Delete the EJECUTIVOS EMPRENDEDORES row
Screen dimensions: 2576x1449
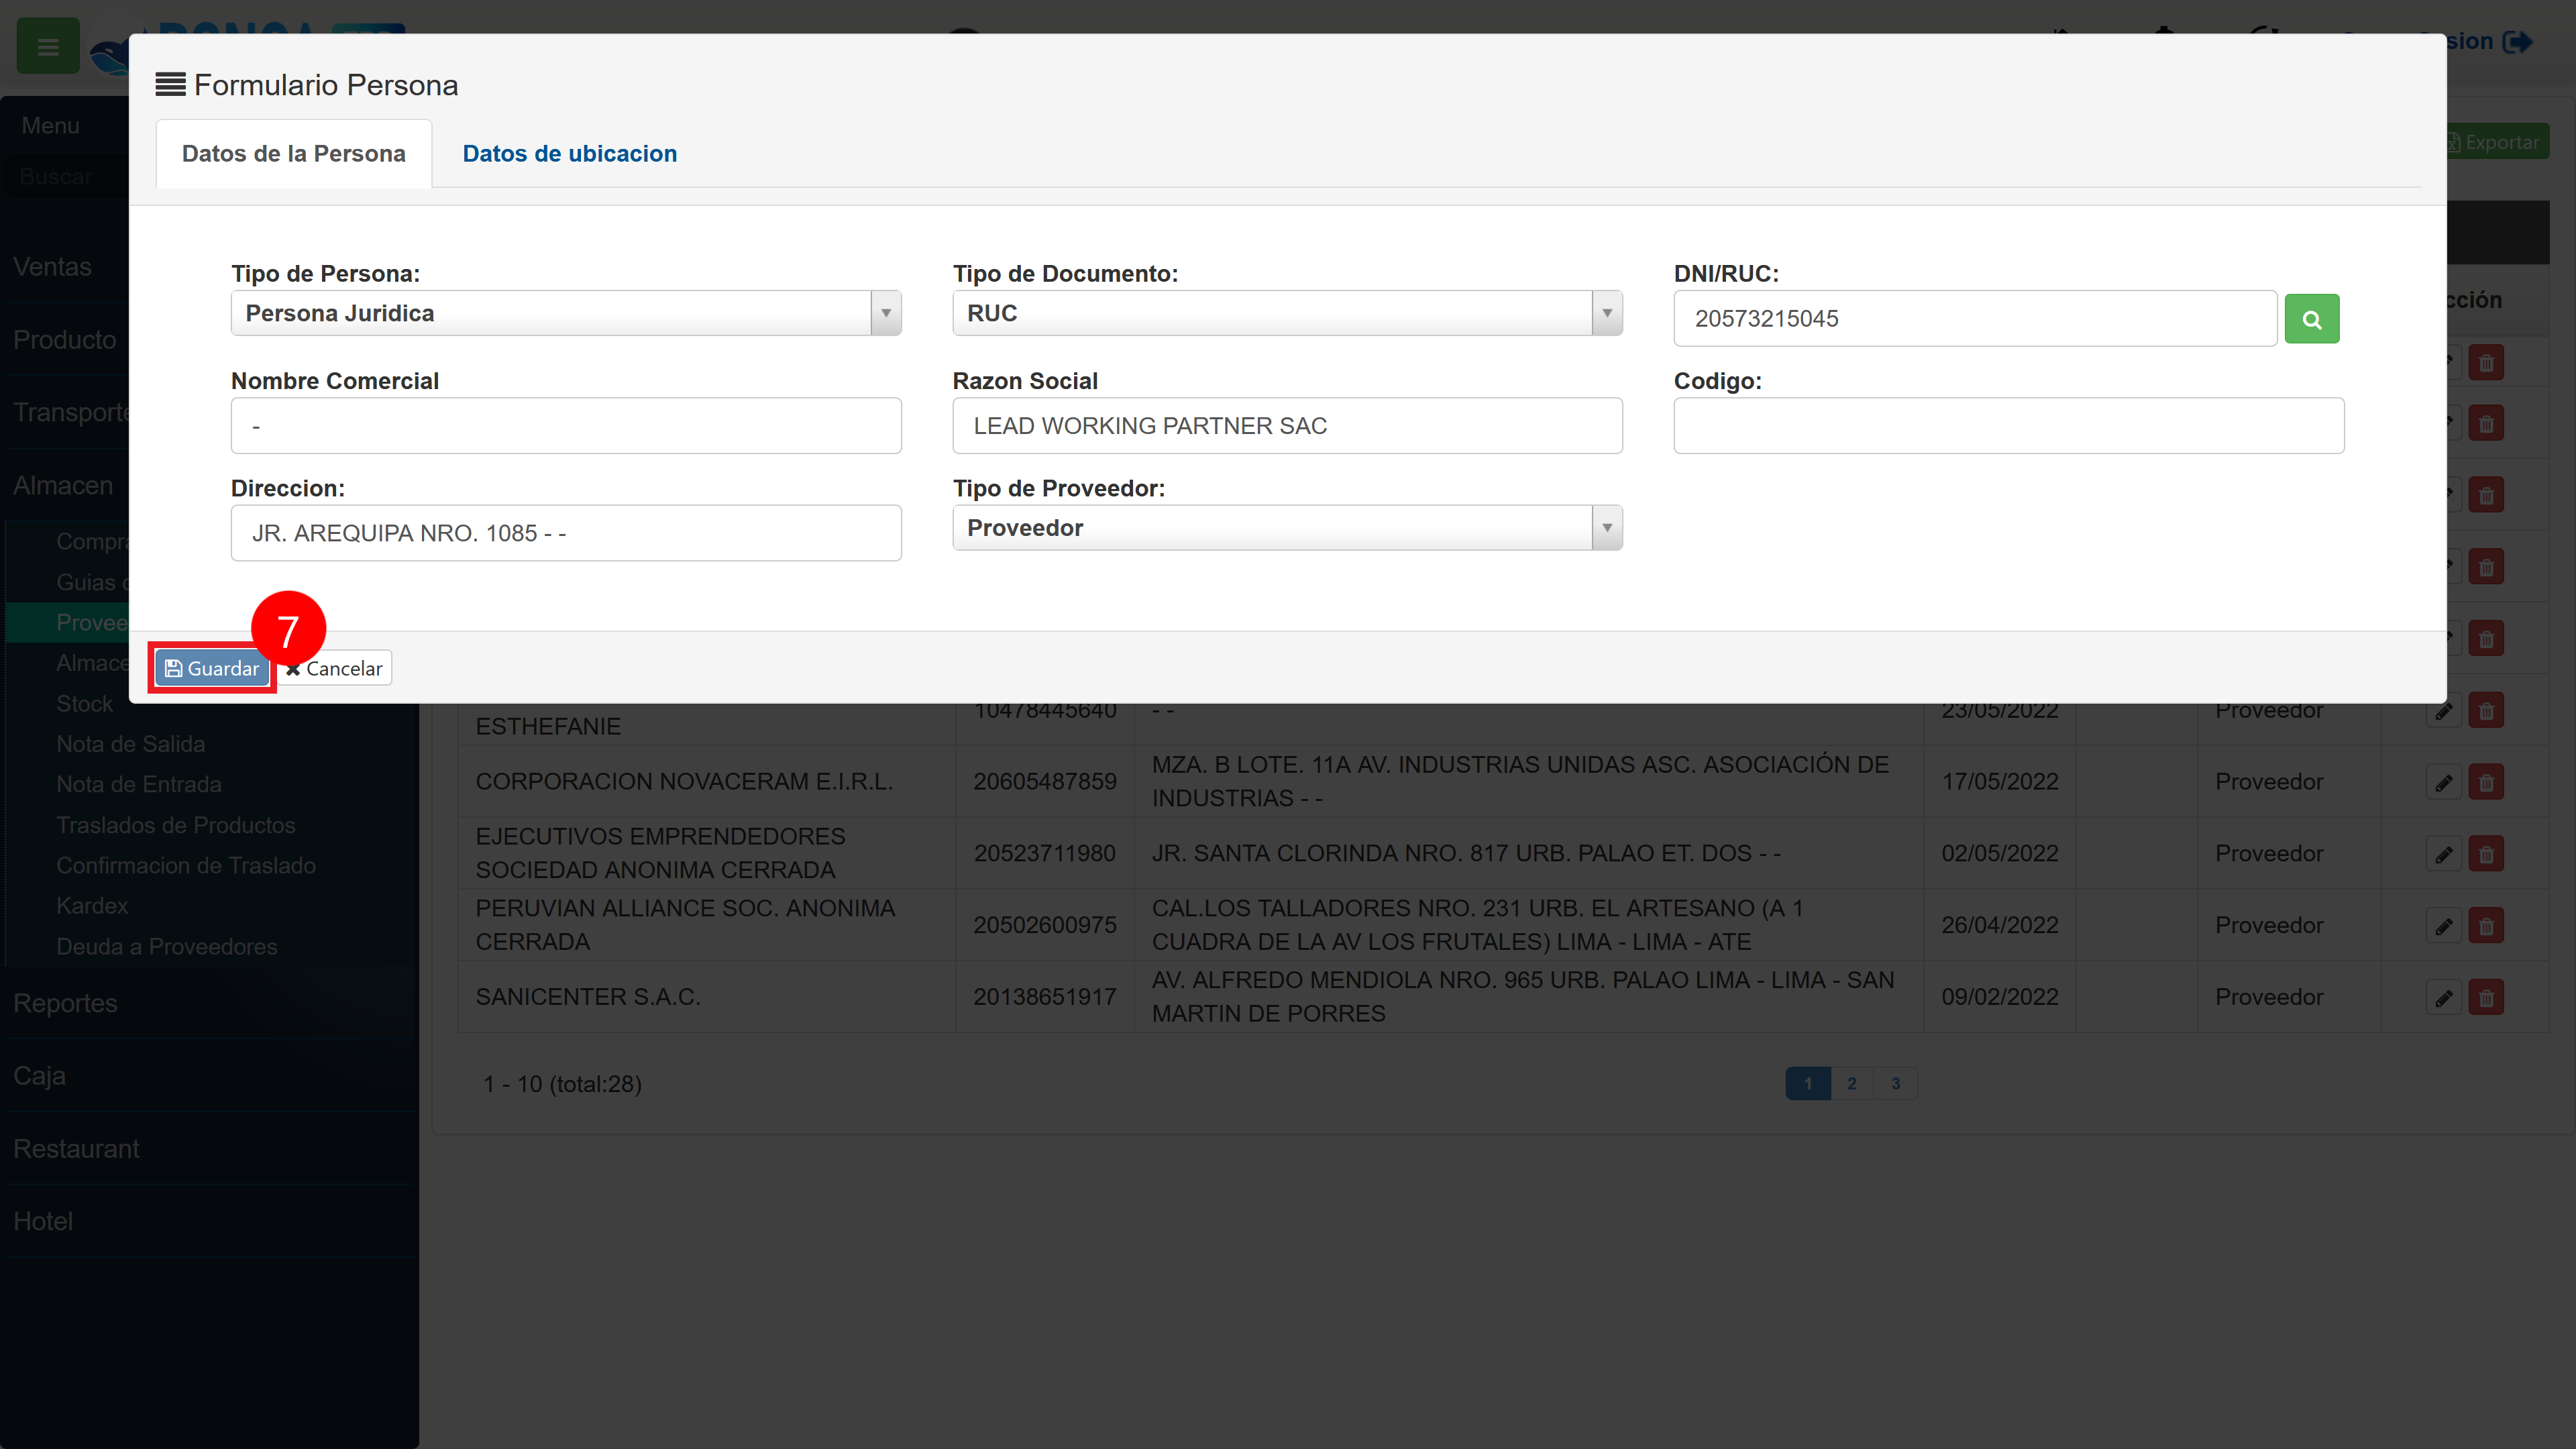pos(2486,854)
